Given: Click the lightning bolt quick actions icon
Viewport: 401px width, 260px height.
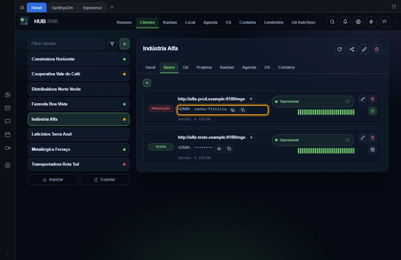Looking at the screenshot, I should 371,22.
